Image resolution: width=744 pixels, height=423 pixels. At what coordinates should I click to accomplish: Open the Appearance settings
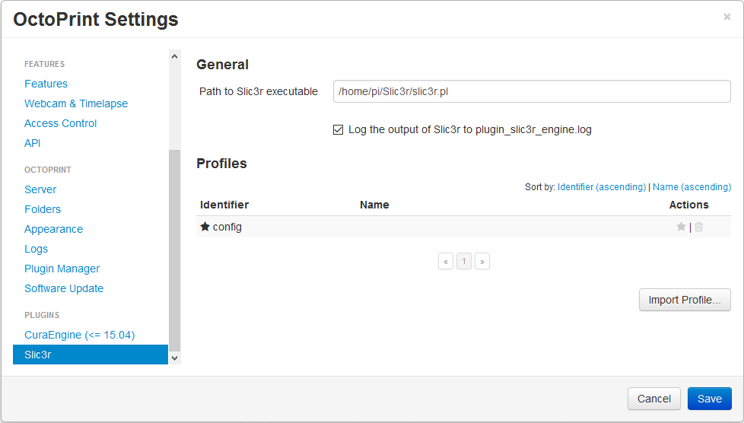[53, 229]
